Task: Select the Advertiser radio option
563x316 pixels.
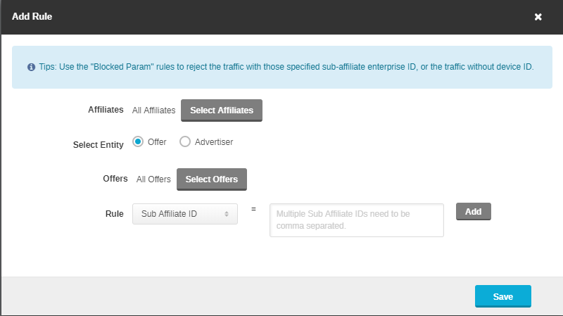Action: [185, 141]
